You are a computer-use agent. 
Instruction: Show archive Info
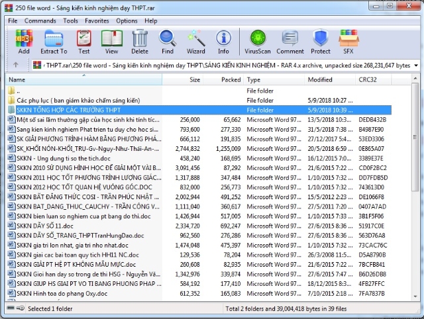click(223, 42)
